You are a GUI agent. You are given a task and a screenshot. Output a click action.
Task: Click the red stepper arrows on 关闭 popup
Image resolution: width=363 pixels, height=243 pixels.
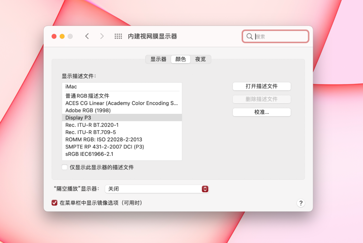(205, 189)
